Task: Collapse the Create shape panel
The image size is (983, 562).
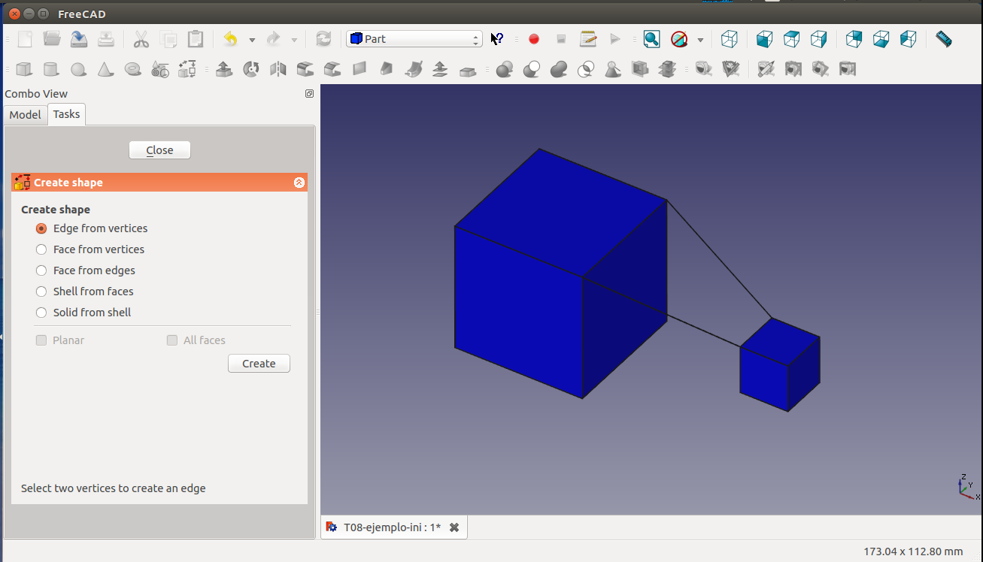Action: point(299,183)
